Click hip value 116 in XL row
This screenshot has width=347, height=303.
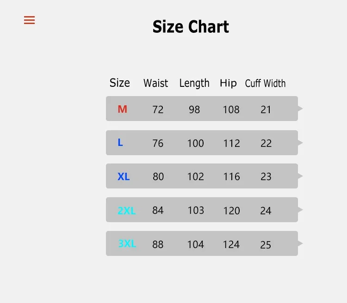tap(231, 176)
